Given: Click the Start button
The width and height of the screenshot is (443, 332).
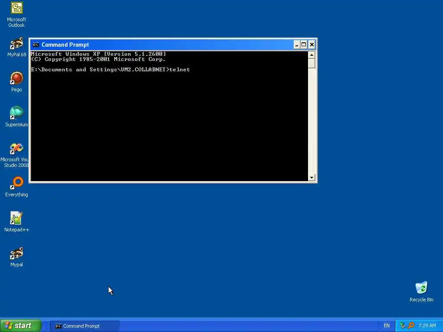Looking at the screenshot, I should coord(21,326).
